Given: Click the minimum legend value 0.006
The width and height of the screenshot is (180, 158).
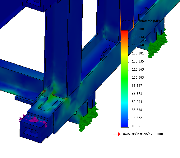Looking at the screenshot, I should pyautogui.click(x=136, y=126).
